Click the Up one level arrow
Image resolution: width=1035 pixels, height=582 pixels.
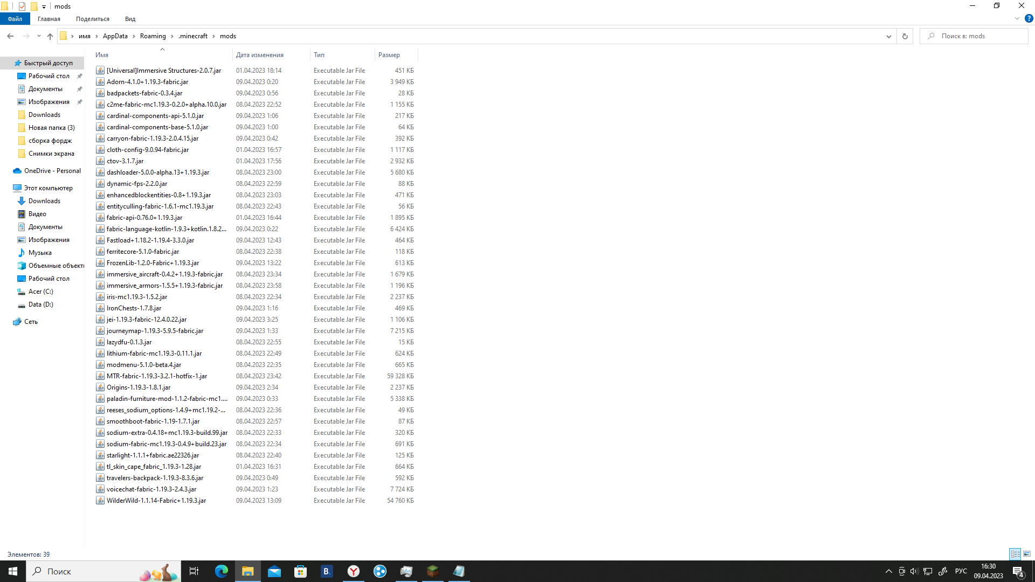click(x=50, y=36)
